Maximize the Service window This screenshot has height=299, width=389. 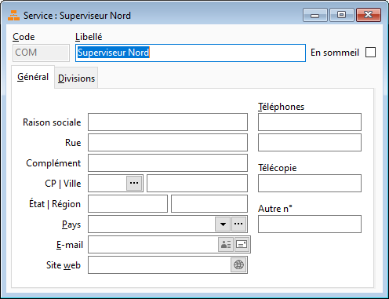(x=341, y=15)
